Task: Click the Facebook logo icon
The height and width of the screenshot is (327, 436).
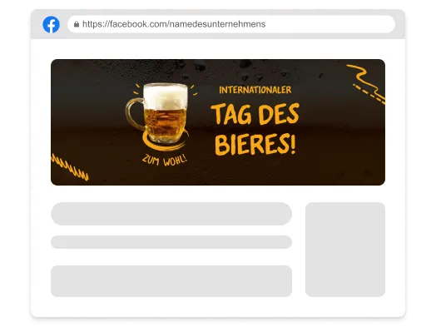Action: (51, 24)
